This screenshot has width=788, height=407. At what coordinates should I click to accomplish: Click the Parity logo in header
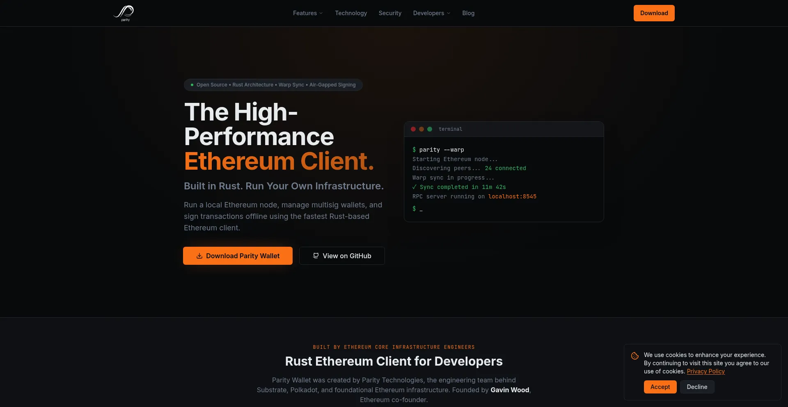(124, 13)
